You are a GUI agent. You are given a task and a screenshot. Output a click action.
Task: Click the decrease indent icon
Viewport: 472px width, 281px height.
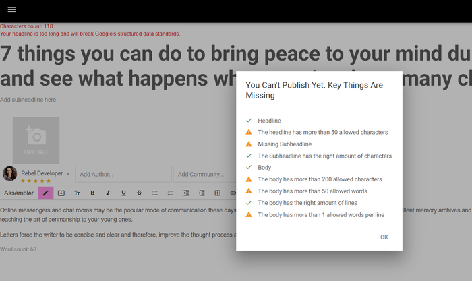186,193
